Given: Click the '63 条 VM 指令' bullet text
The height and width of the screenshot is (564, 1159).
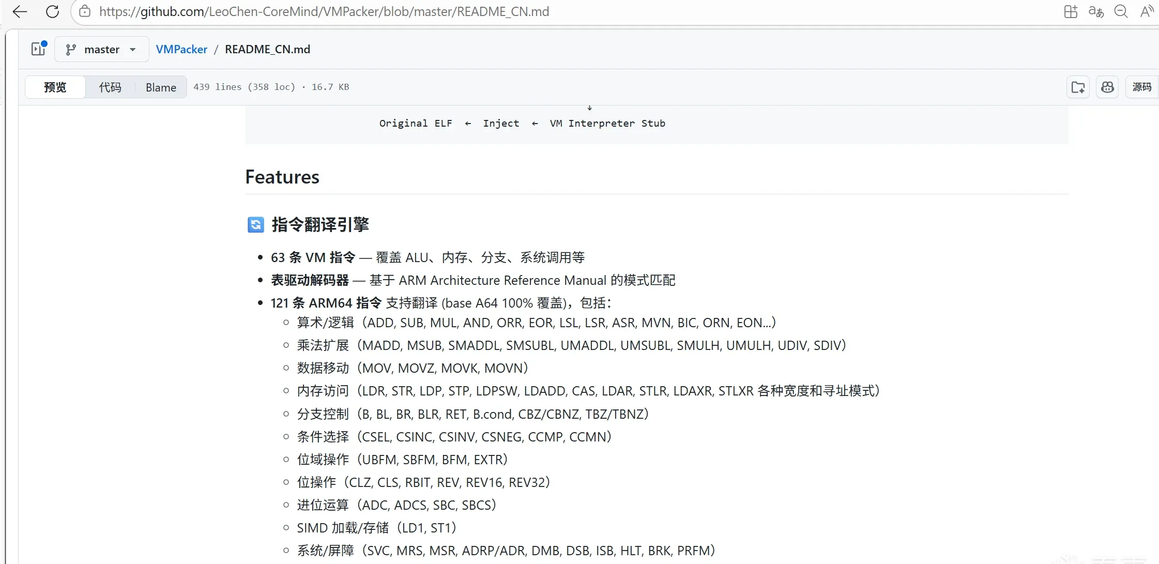Looking at the screenshot, I should pos(313,257).
